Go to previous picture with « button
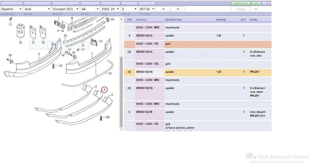Screen dimensions: 309x164 [164, 9]
